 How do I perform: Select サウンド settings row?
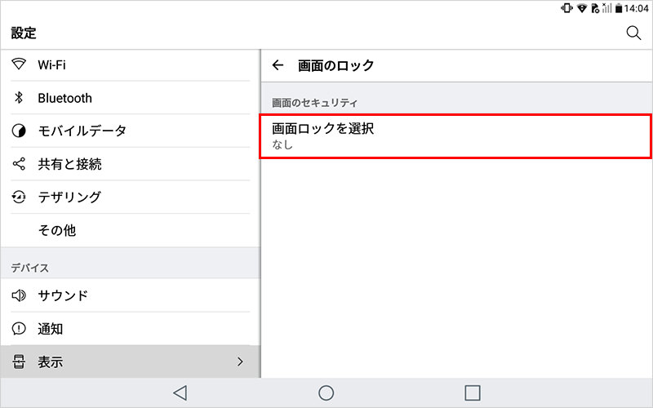click(131, 295)
